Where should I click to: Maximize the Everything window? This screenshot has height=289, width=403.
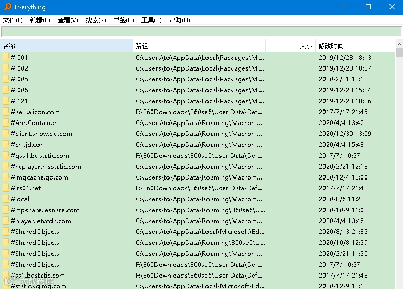click(368, 7)
